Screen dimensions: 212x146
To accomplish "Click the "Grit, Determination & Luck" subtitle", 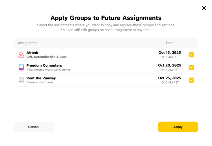I will (46, 57).
